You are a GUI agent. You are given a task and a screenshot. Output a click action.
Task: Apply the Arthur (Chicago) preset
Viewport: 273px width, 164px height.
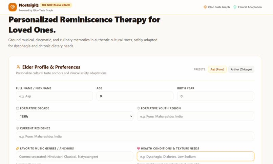[241, 69]
